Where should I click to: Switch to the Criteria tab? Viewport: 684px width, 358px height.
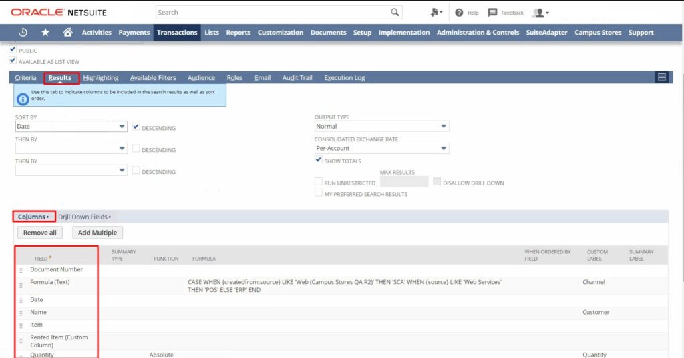pyautogui.click(x=25, y=77)
